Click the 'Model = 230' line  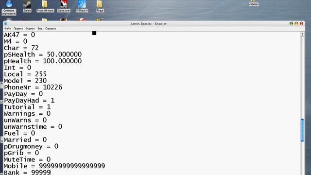[25, 81]
